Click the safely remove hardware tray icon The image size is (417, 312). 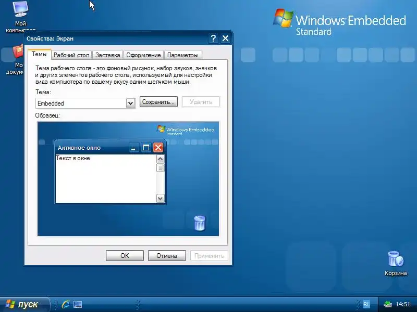tap(388, 304)
